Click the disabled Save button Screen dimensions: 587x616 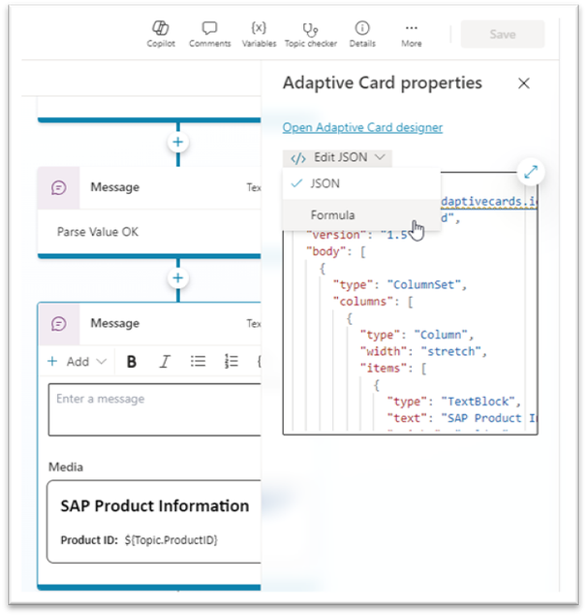pos(503,34)
